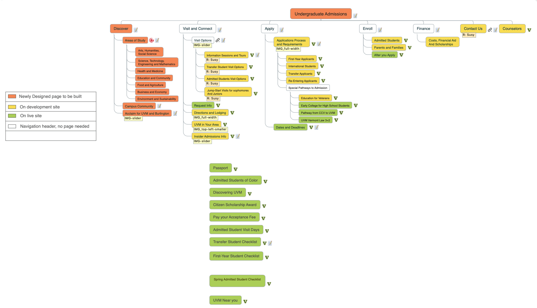Select the First-Year Applicants node
This screenshot has width=537, height=308.
(301, 59)
